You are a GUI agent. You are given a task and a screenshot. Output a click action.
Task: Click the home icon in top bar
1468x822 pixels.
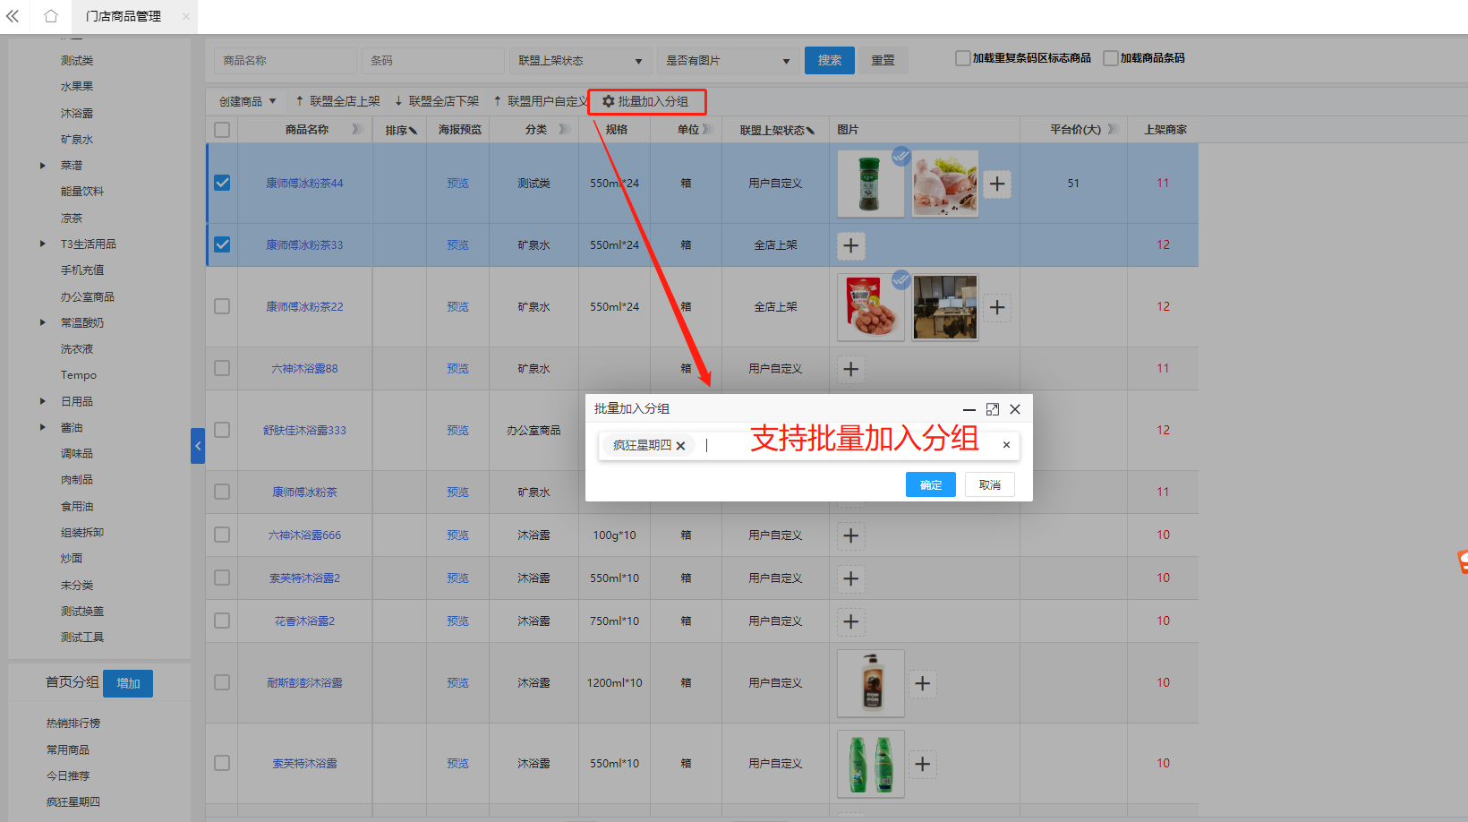51,16
